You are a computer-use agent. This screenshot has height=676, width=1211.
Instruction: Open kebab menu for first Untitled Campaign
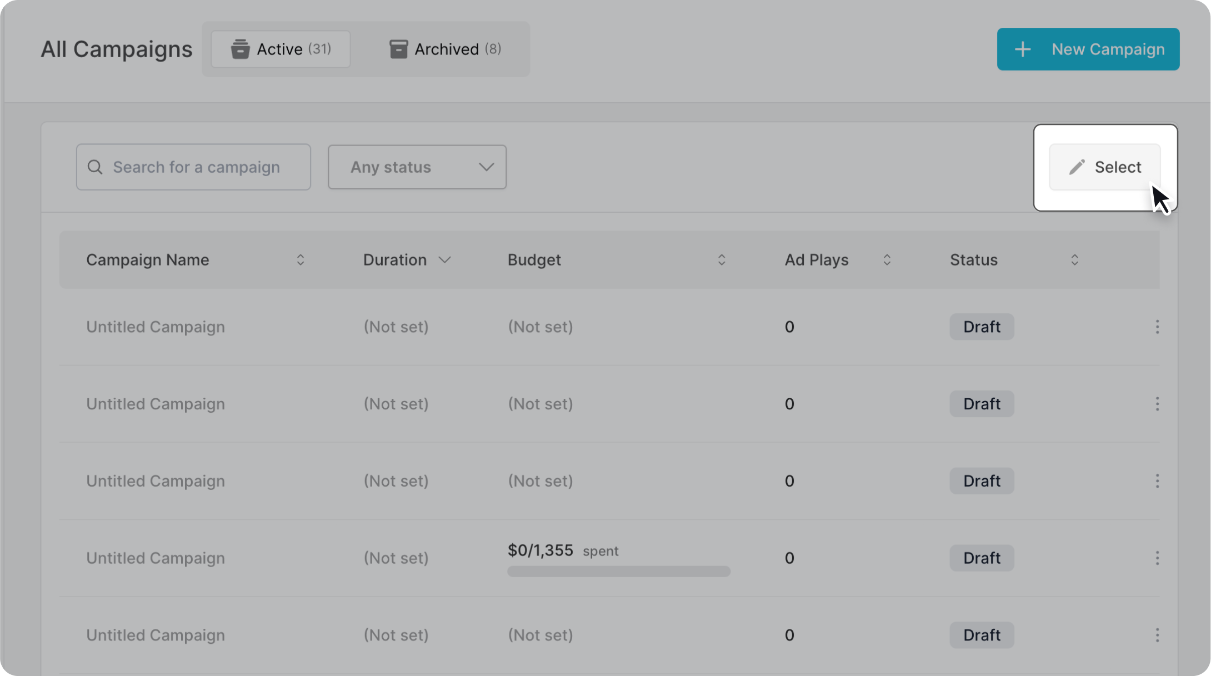click(x=1157, y=327)
